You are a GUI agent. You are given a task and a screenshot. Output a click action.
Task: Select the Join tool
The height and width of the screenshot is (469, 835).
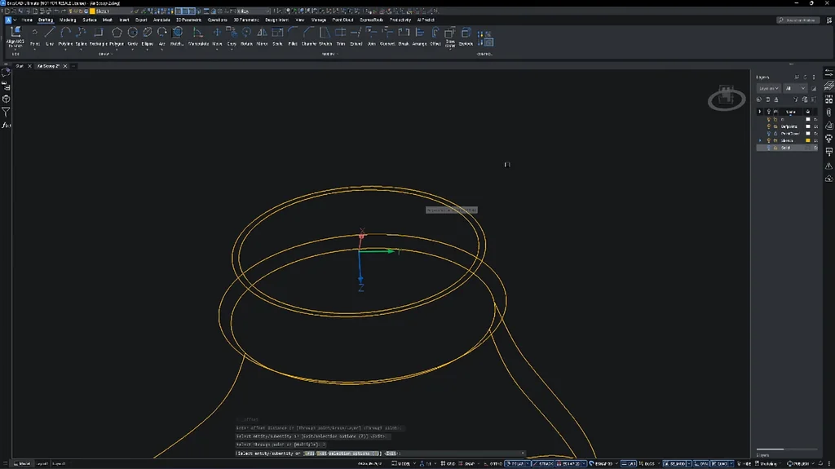[x=372, y=36]
